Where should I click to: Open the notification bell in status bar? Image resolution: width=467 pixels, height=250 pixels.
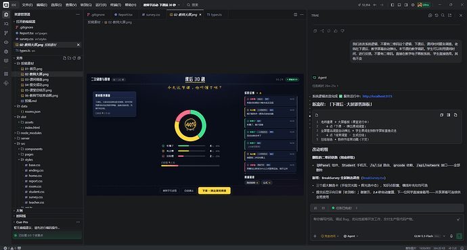pos(462,248)
